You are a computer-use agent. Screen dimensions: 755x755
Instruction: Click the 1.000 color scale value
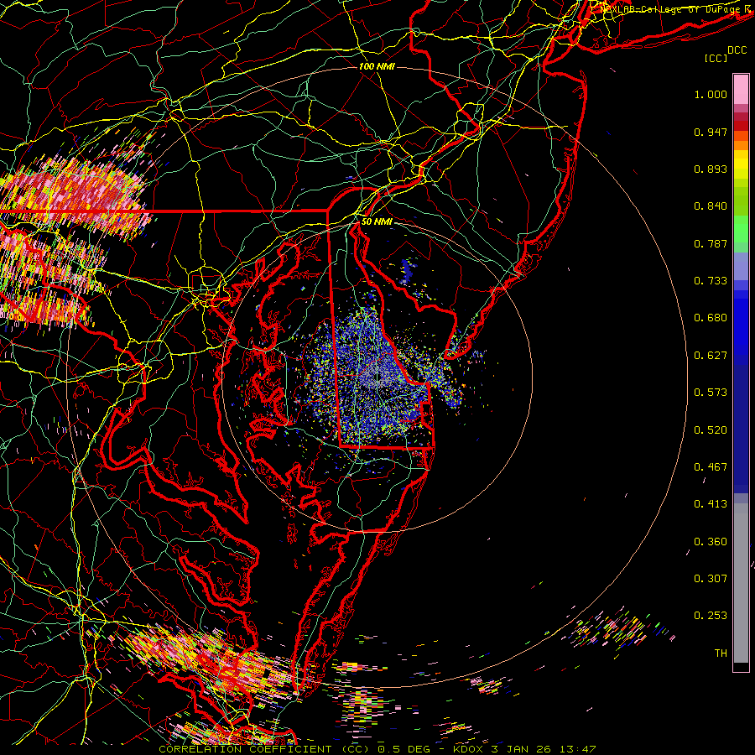pyautogui.click(x=711, y=94)
